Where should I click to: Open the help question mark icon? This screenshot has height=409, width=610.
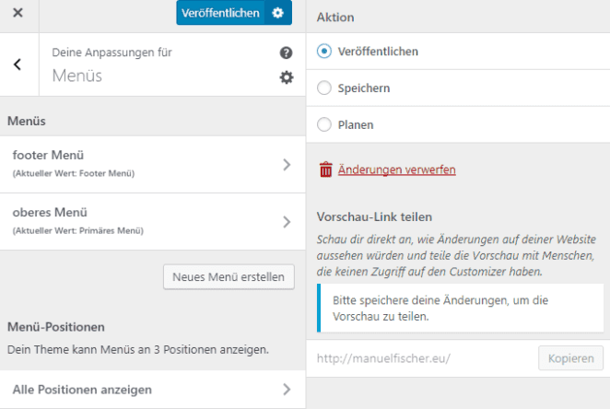[286, 53]
